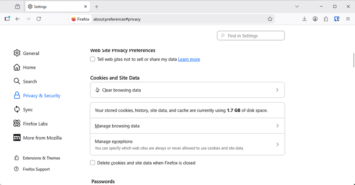
Task: Open the Firefox account icon
Action: pos(315,19)
